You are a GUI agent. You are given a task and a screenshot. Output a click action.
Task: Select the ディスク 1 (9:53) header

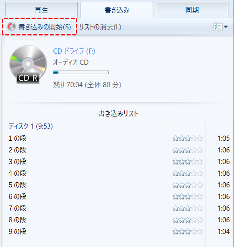pos(31,126)
